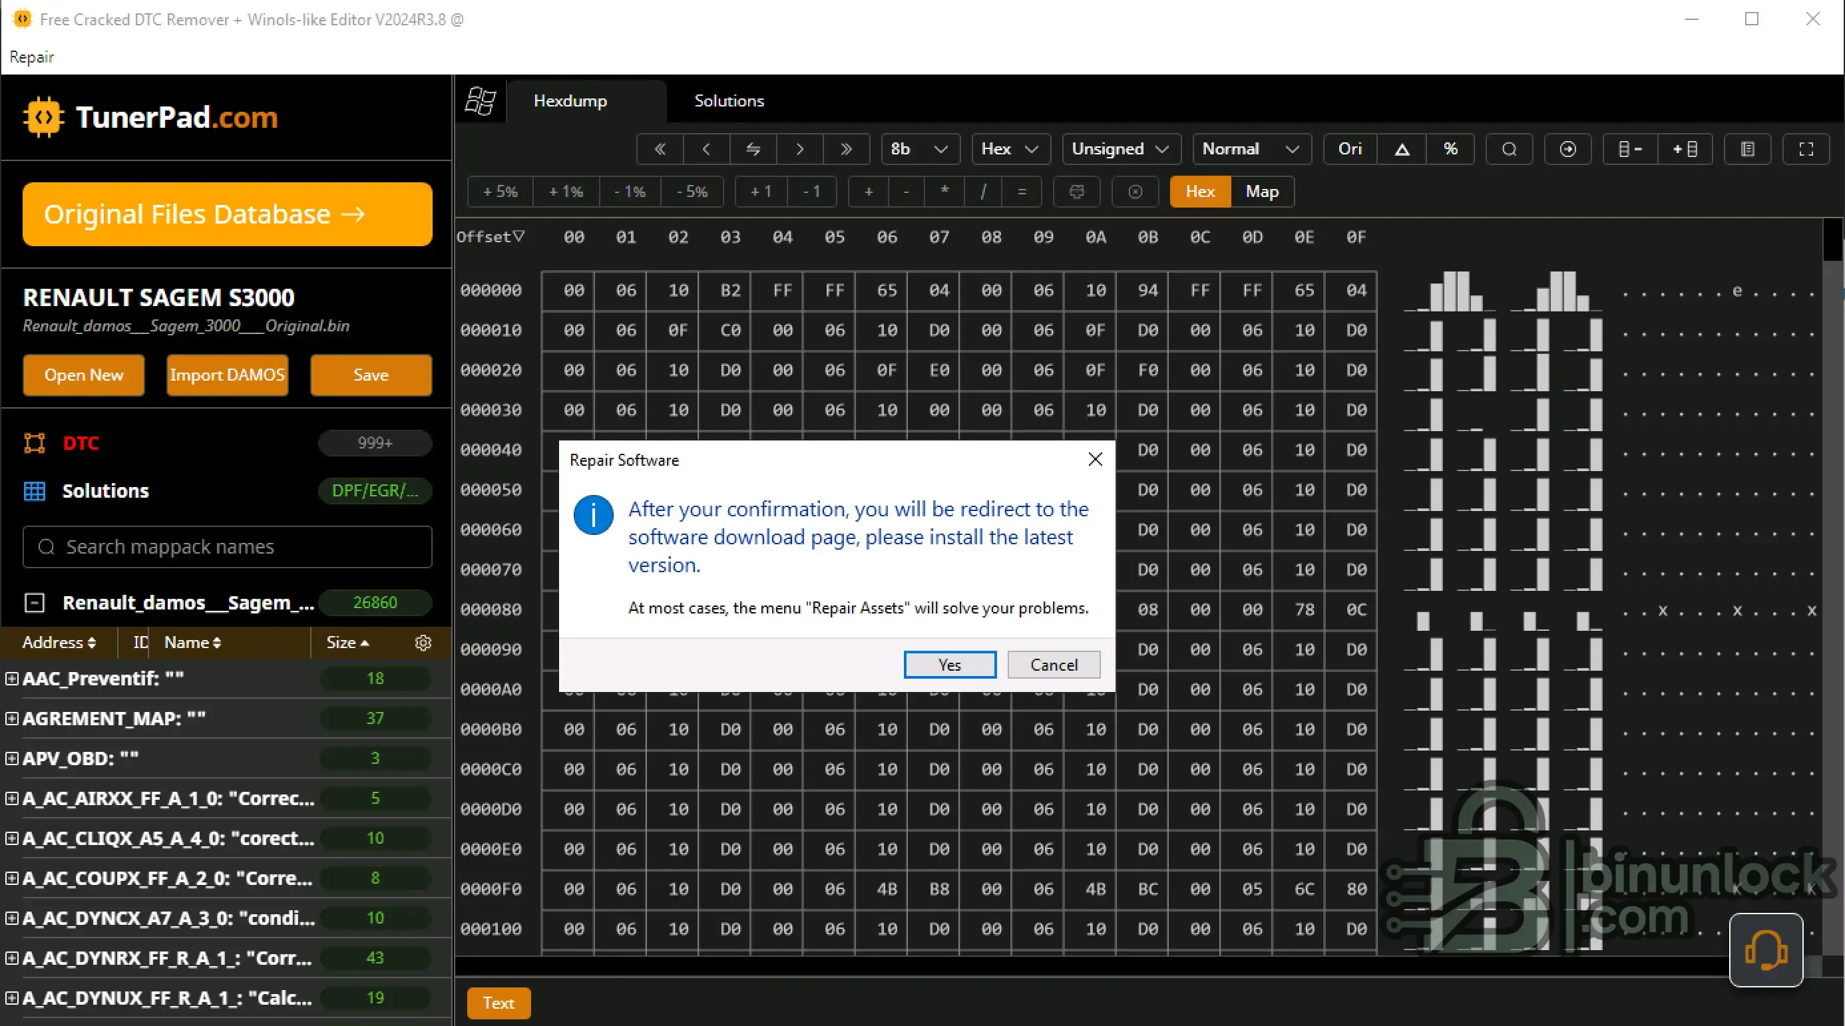Viewport: 1845px width, 1026px height.
Task: Decrease values with -1% button
Action: point(630,192)
